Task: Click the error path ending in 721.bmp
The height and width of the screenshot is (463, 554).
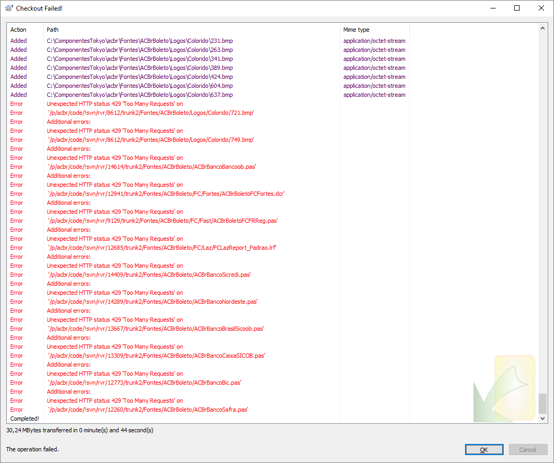Action: pos(151,113)
